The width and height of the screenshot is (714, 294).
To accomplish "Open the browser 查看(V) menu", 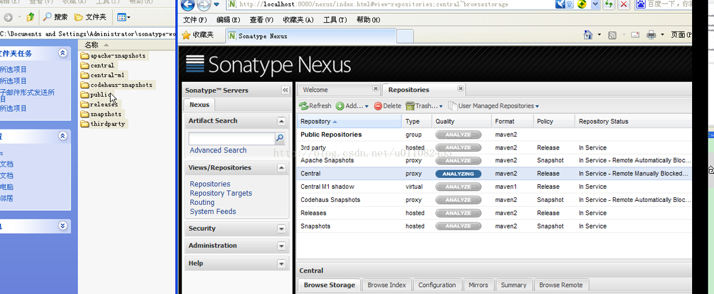I will click(x=261, y=20).
